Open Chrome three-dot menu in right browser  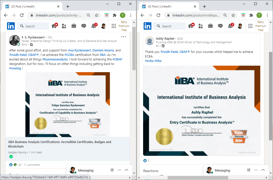pyautogui.click(x=267, y=15)
